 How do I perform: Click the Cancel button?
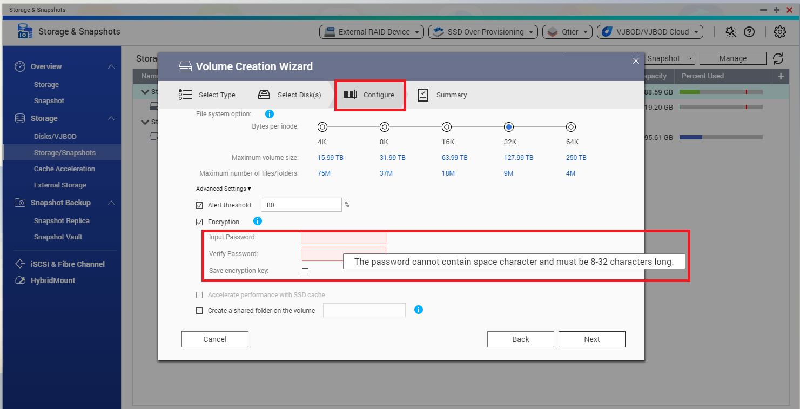[215, 339]
